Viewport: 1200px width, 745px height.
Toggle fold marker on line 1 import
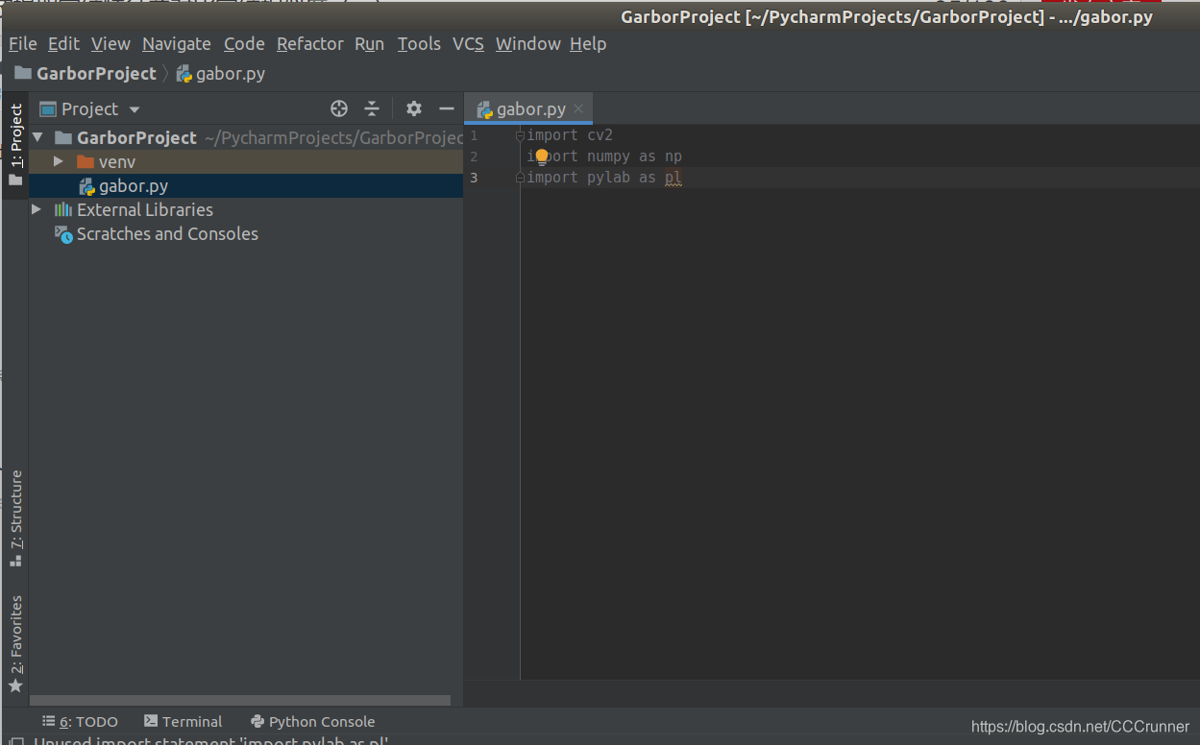520,135
